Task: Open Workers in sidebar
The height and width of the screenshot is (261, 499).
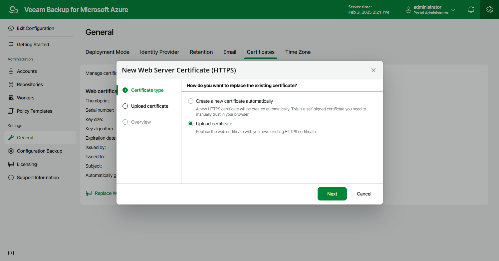Action: pos(26,98)
